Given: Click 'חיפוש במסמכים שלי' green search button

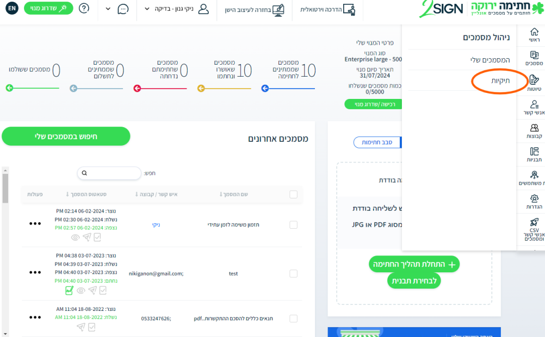Looking at the screenshot, I should (x=66, y=136).
